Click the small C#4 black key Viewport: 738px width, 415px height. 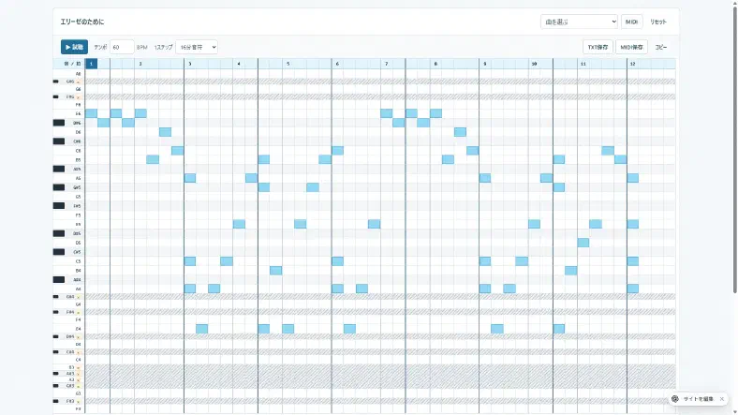coord(56,352)
